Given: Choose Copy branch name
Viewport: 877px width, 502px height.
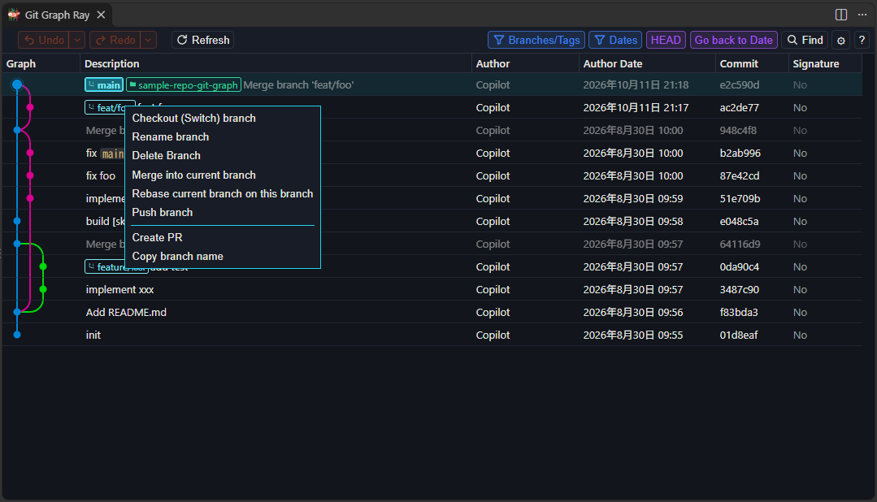Looking at the screenshot, I should point(177,256).
